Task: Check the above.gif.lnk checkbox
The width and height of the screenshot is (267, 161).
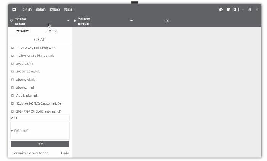Action: coord(13,87)
